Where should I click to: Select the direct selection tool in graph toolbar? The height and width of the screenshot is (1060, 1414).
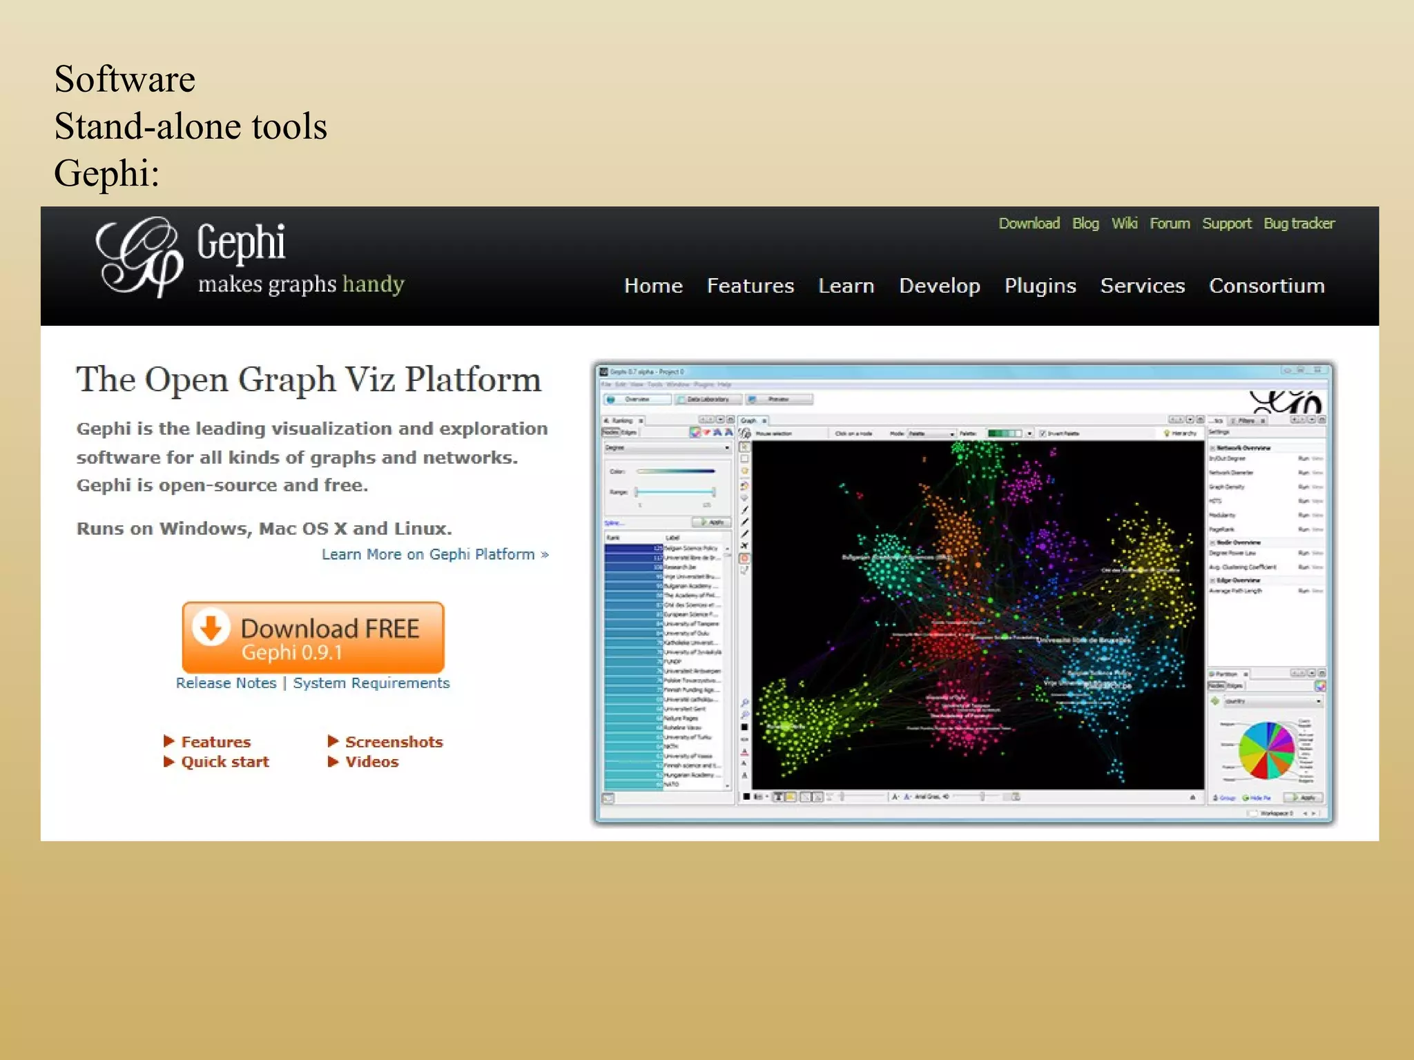tap(744, 446)
